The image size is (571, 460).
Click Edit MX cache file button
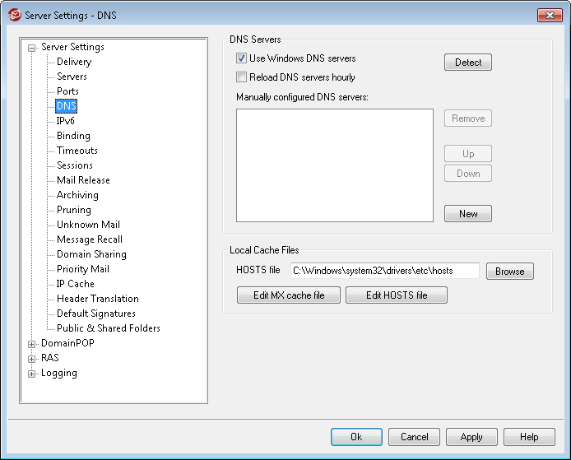click(x=288, y=295)
